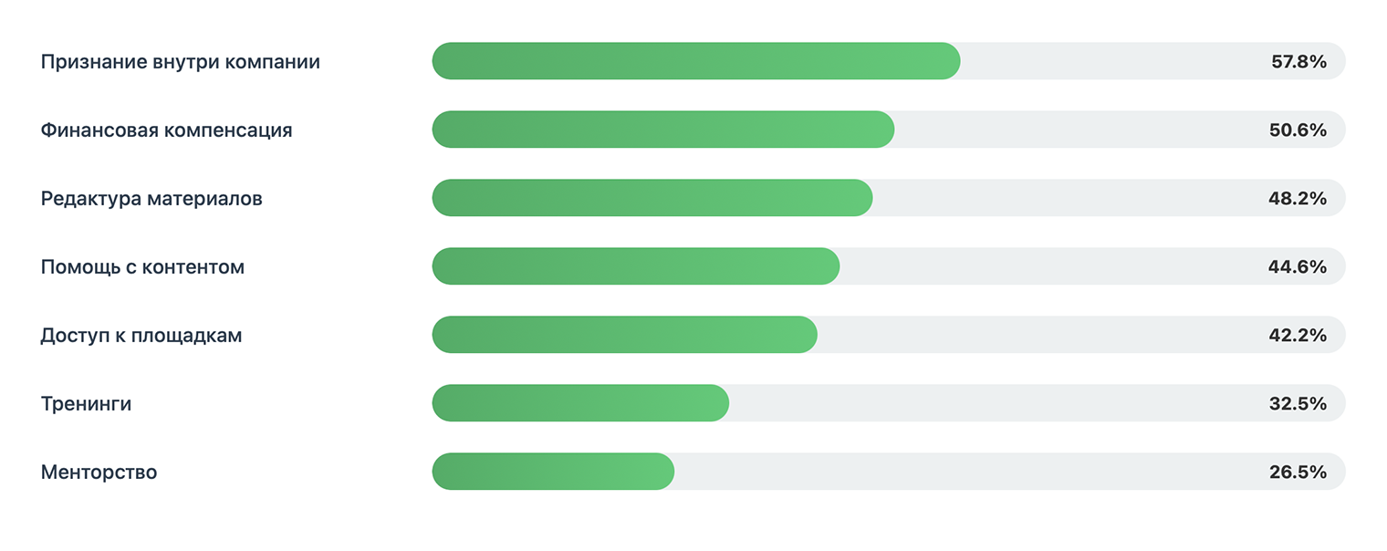The image size is (1387, 551).
Task: Click the 57.8% value
Action: click(1298, 62)
